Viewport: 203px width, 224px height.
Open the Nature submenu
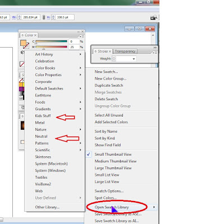tap(54, 129)
